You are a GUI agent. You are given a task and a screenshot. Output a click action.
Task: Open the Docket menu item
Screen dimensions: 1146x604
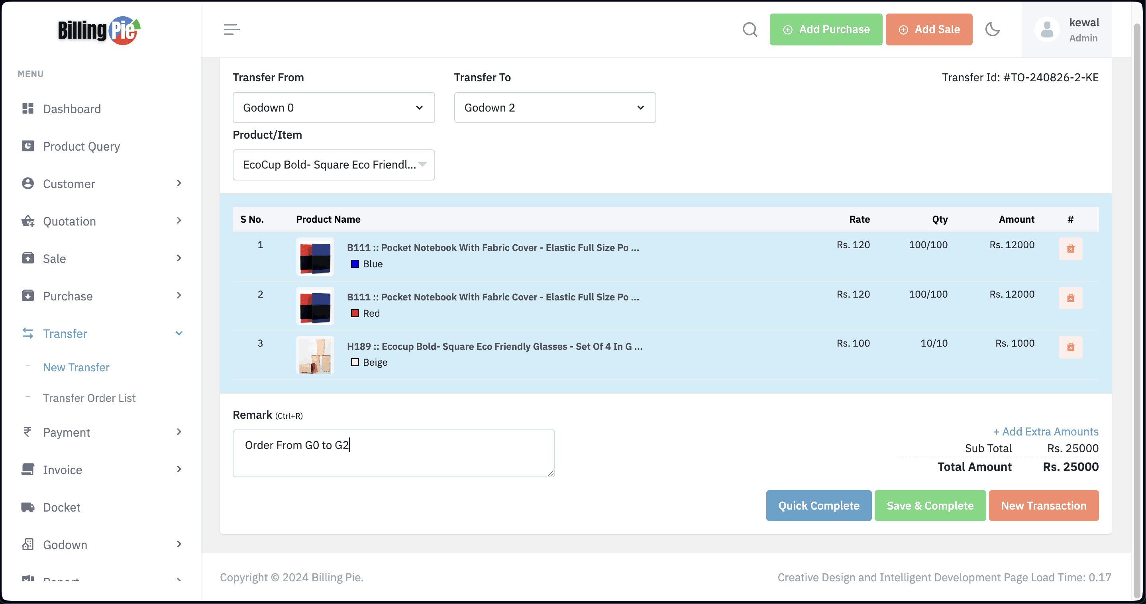coord(61,508)
